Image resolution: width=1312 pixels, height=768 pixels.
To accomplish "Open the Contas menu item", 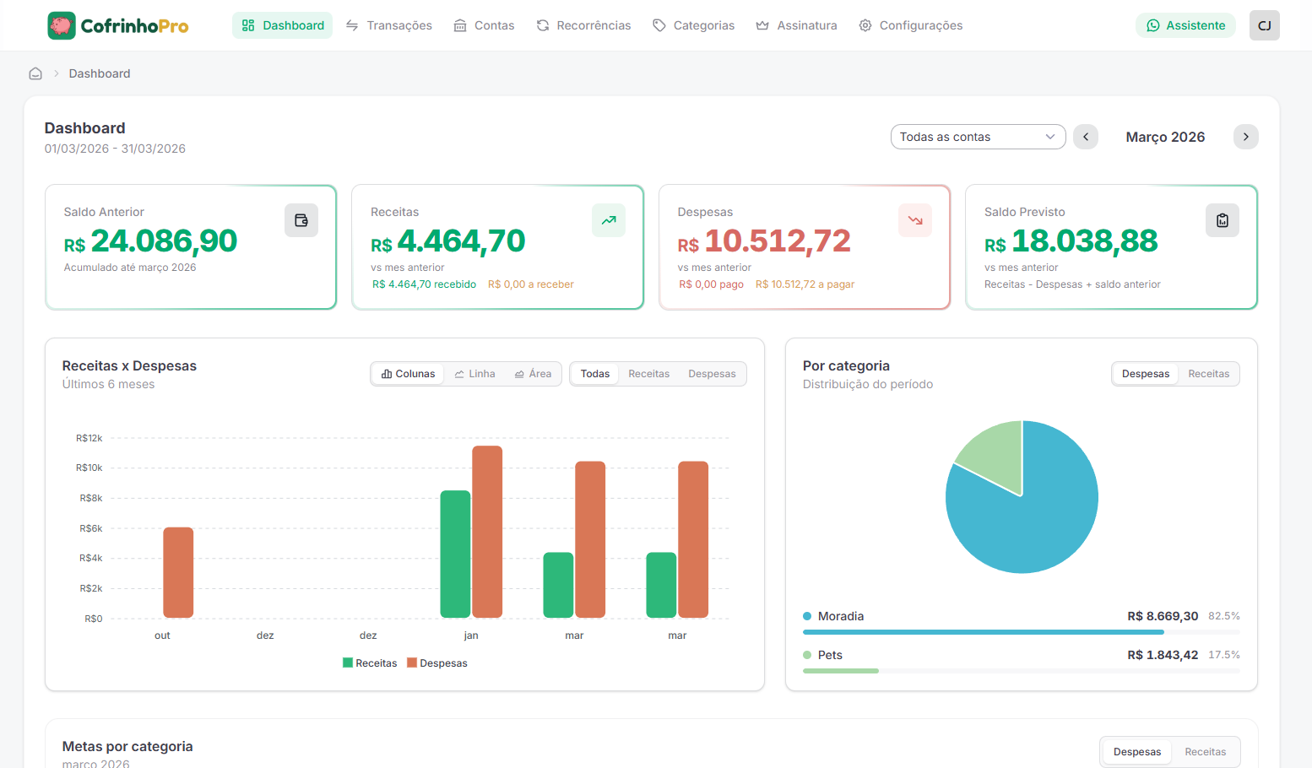I will tap(484, 25).
